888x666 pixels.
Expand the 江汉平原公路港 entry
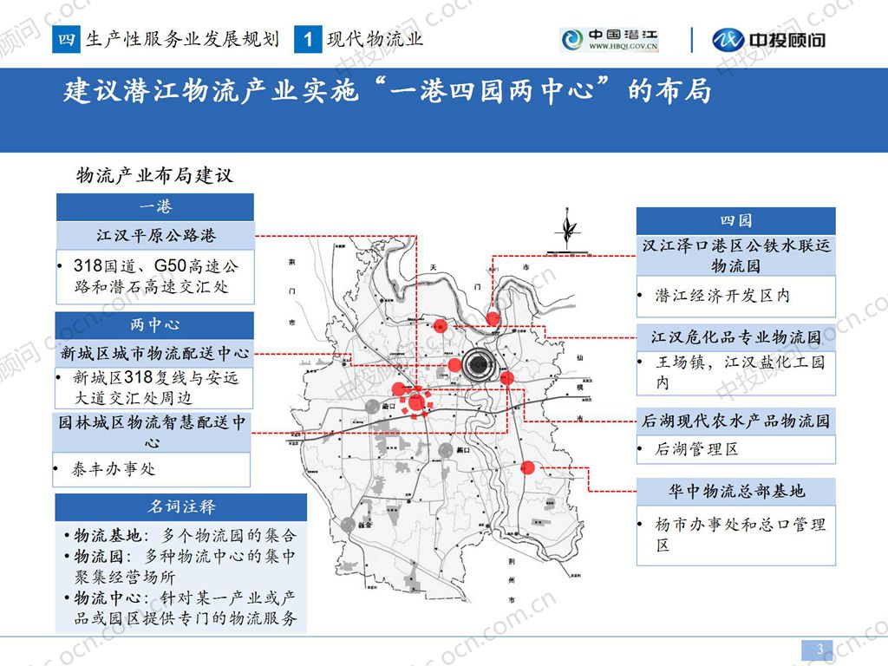[x=154, y=233]
